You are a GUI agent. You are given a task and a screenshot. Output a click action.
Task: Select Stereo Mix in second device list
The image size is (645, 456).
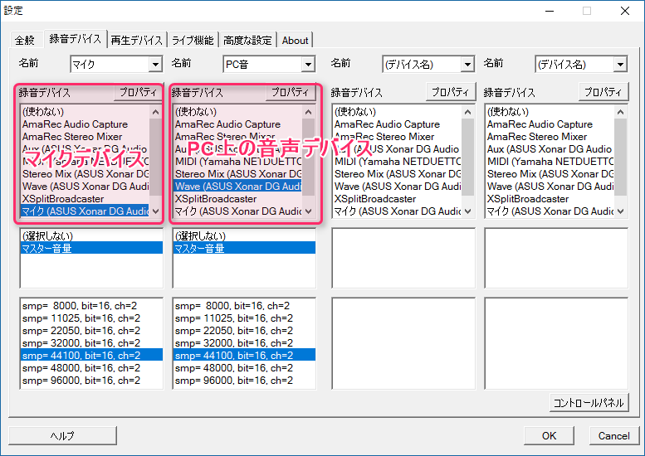[237, 174]
